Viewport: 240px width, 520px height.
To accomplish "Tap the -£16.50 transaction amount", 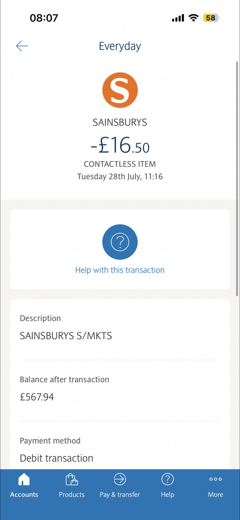I will tap(120, 145).
